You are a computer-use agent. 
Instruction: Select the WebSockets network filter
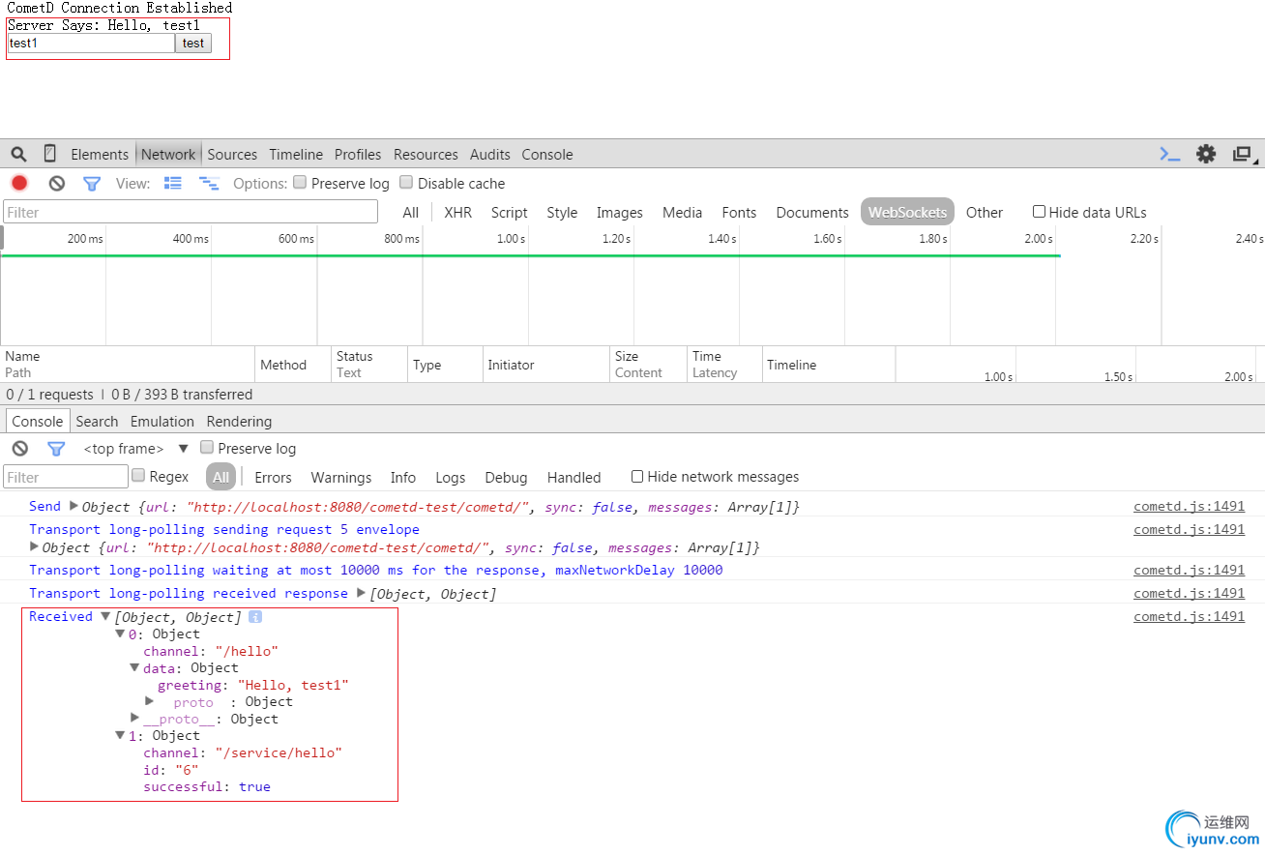(x=908, y=212)
